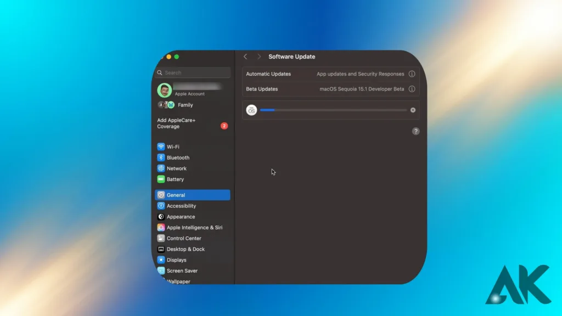This screenshot has height=316, width=562.
Task: Select the General sidebar item
Action: (x=192, y=195)
